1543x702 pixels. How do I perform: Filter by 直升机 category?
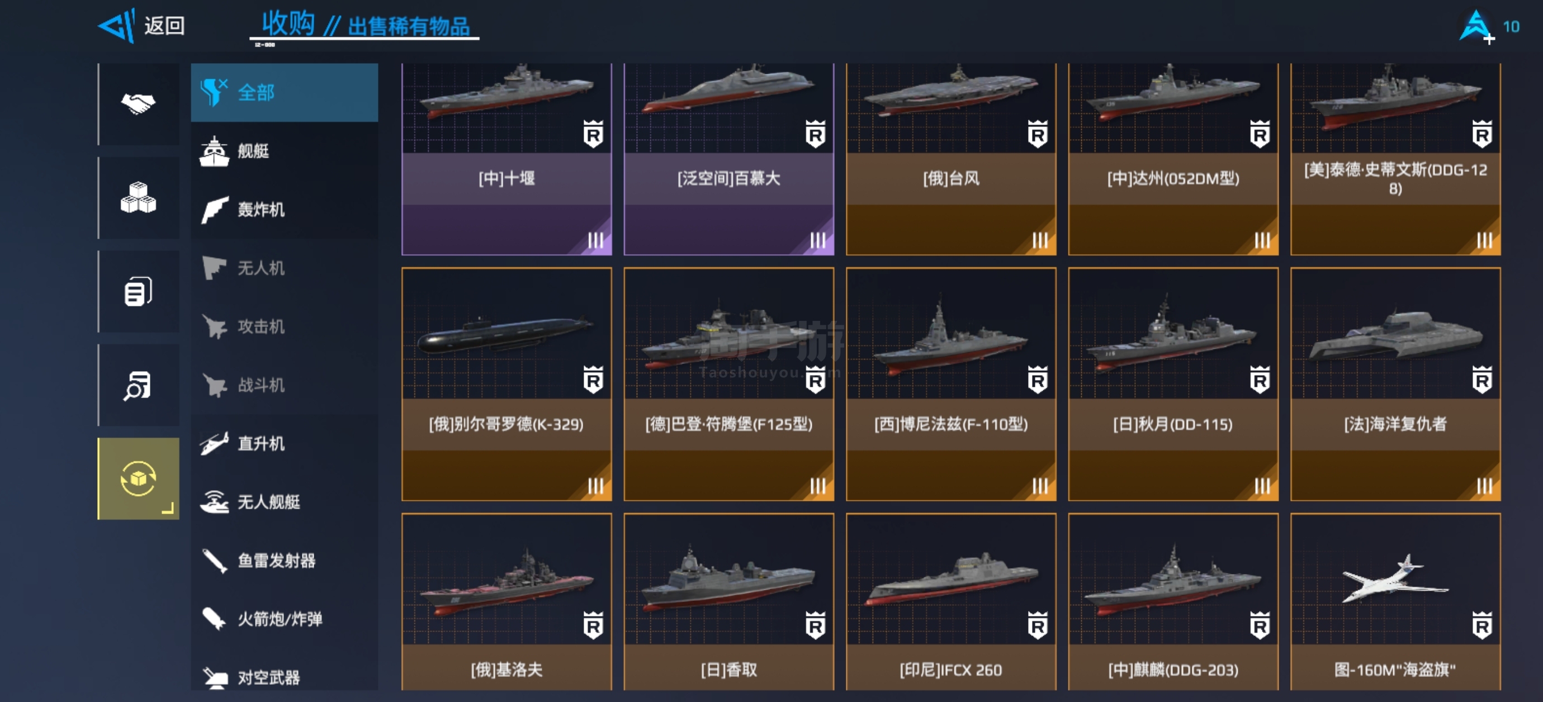pyautogui.click(x=285, y=443)
